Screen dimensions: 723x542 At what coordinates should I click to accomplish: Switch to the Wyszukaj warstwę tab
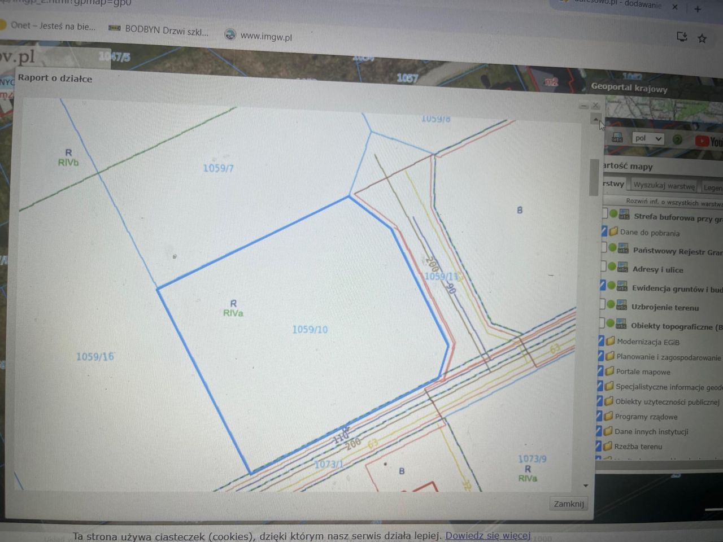coord(664,185)
